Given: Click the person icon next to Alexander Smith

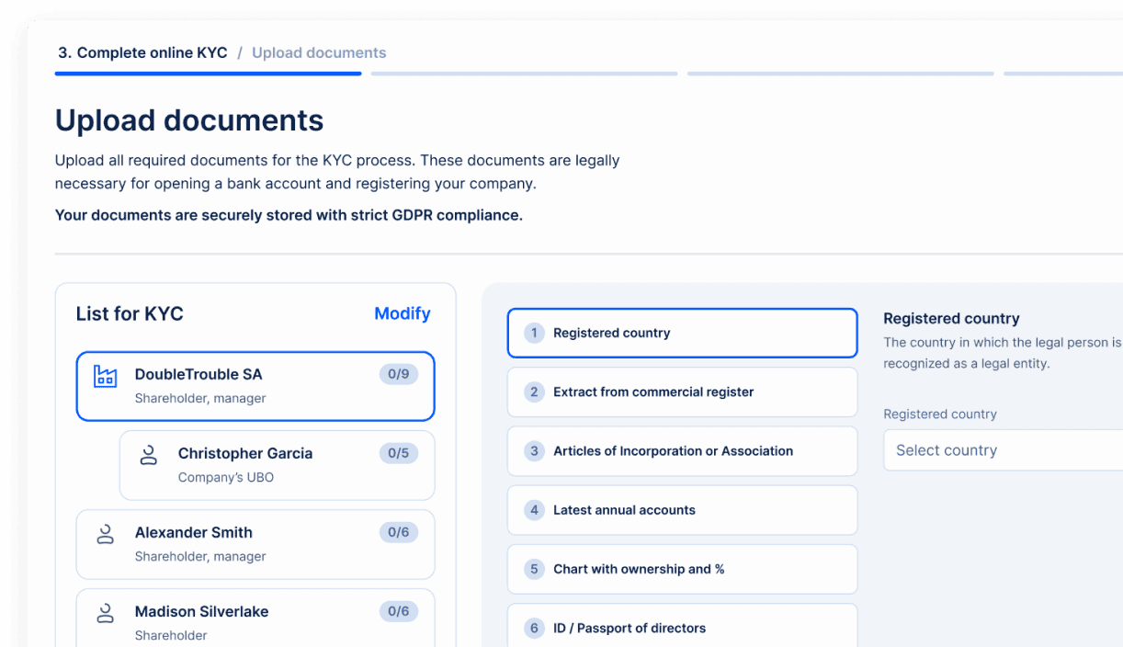Looking at the screenshot, I should tap(106, 534).
